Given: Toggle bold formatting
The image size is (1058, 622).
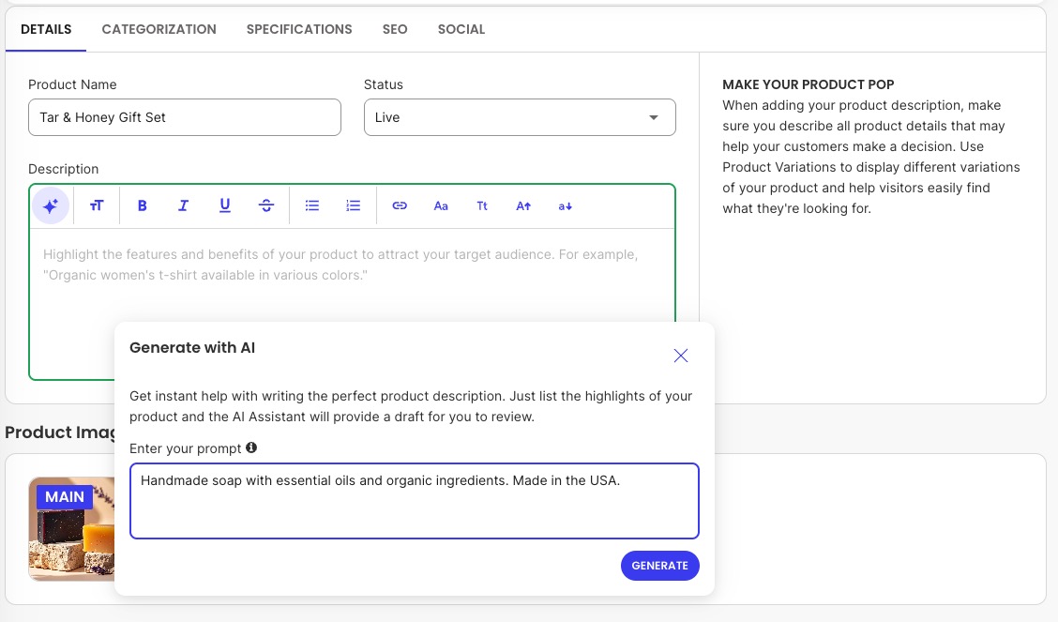Looking at the screenshot, I should [x=142, y=205].
